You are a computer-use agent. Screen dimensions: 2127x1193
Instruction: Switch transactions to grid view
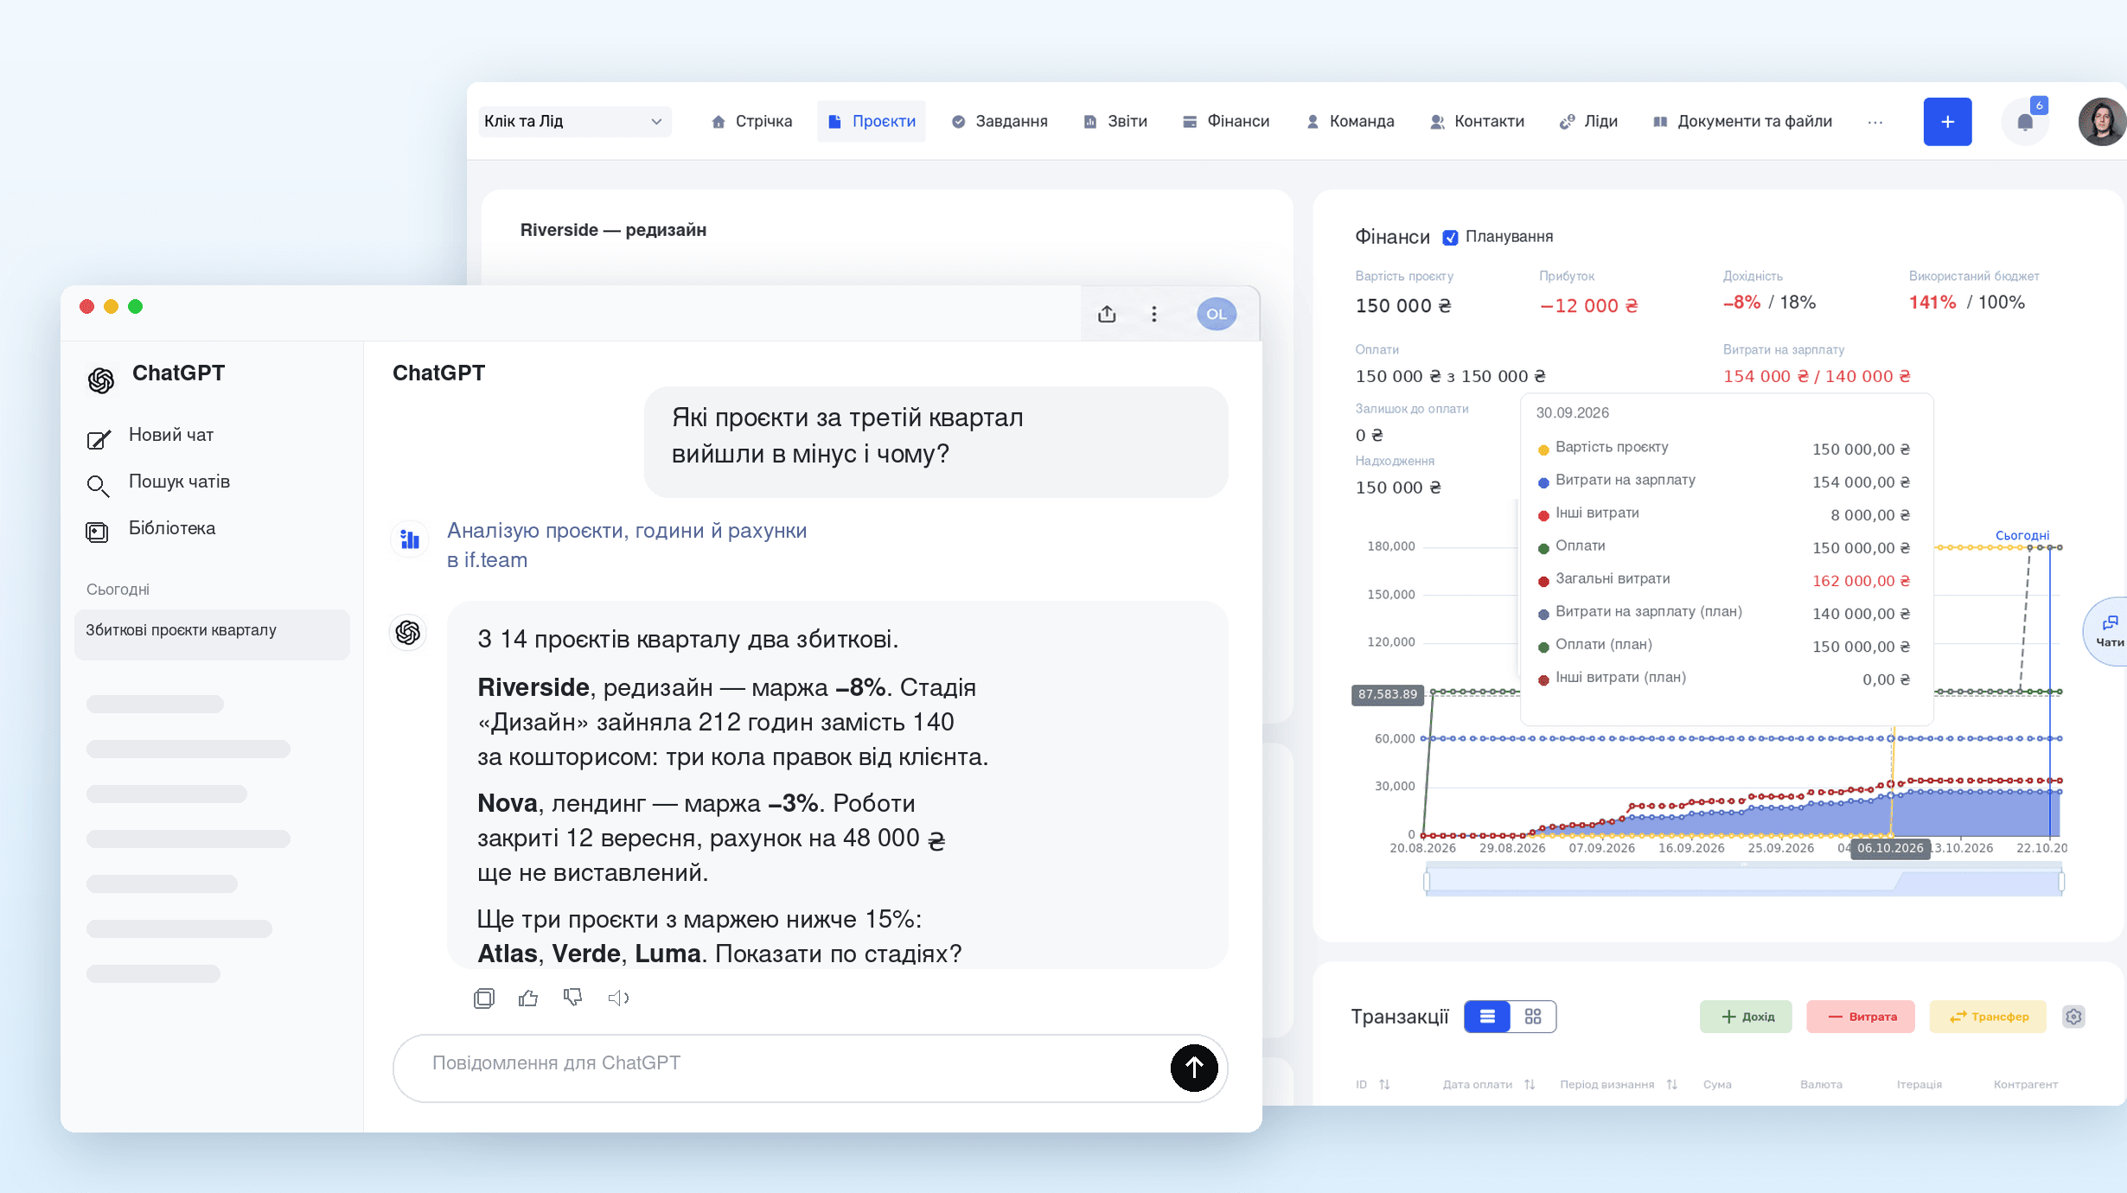point(1533,1017)
